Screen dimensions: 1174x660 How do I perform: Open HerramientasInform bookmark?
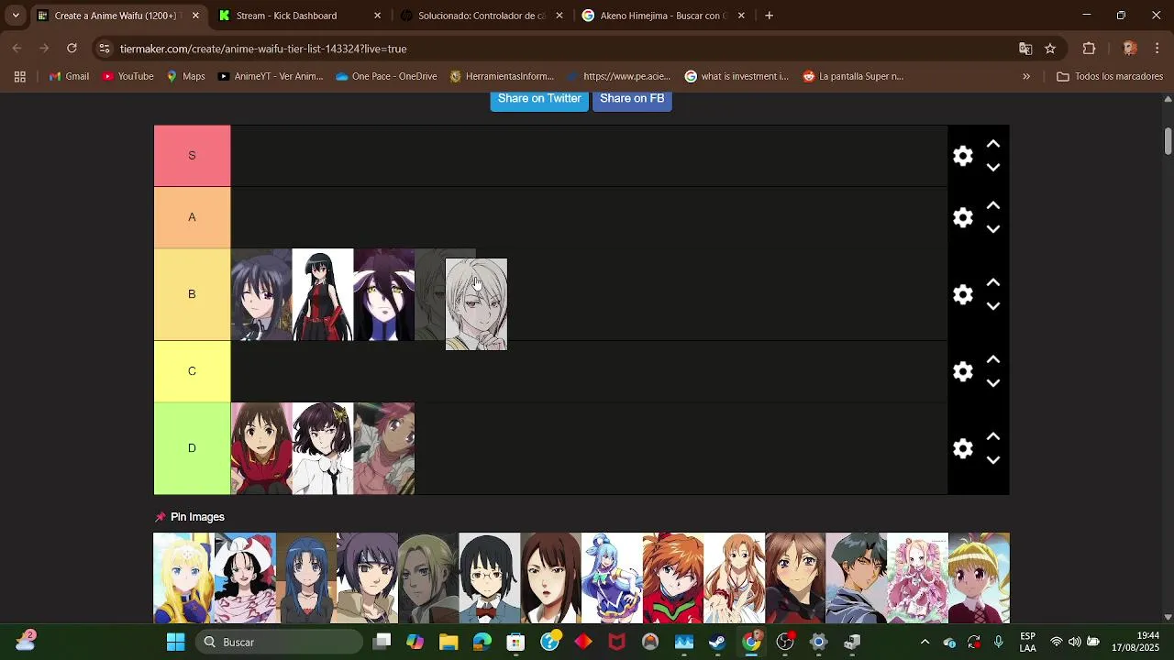pos(502,76)
